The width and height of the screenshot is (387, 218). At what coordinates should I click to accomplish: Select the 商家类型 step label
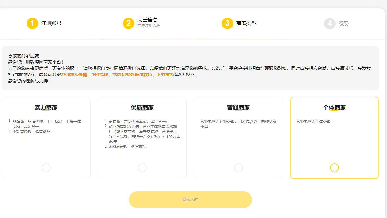coord(246,23)
